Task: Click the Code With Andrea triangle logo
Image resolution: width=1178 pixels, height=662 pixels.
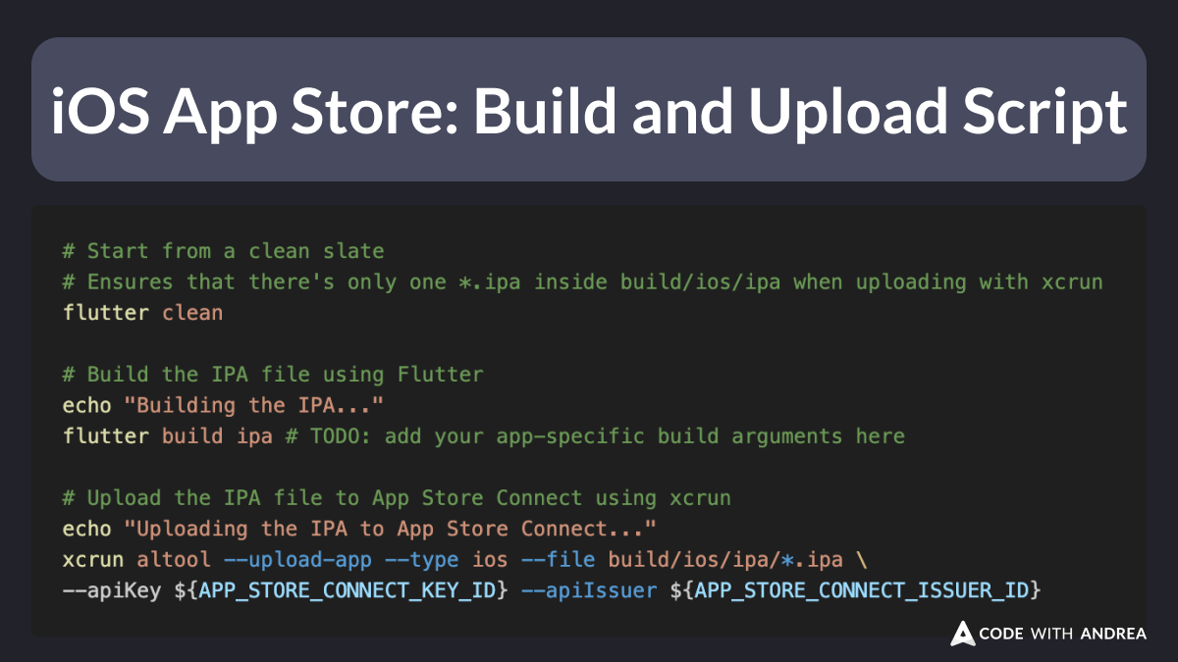Action: (x=960, y=635)
